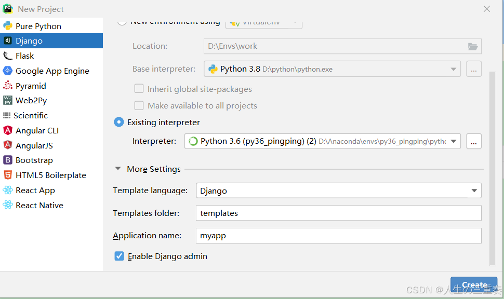Collapse the More Settings section
504x299 pixels.
[x=118, y=169]
